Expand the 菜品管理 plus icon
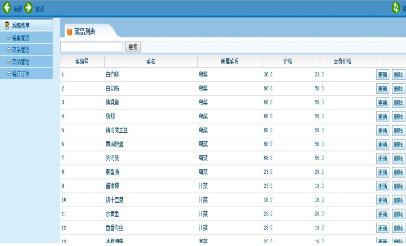 coord(9,62)
